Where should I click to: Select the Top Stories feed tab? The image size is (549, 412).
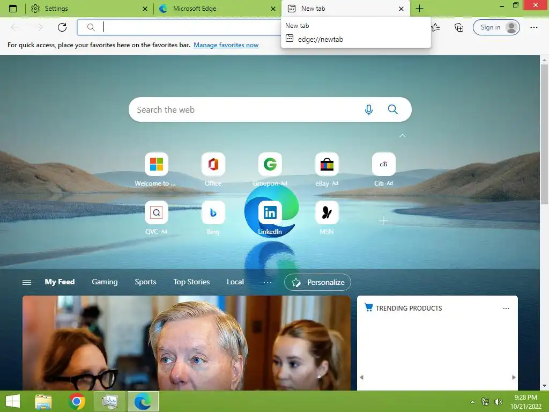191,282
